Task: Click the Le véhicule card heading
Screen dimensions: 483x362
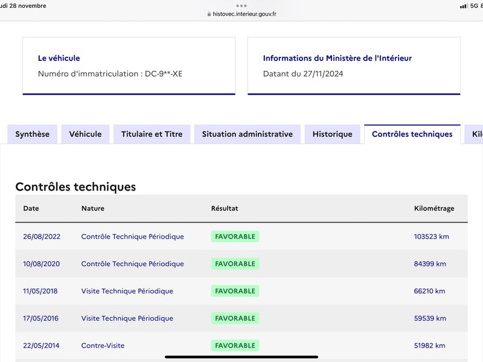Action: [59, 58]
